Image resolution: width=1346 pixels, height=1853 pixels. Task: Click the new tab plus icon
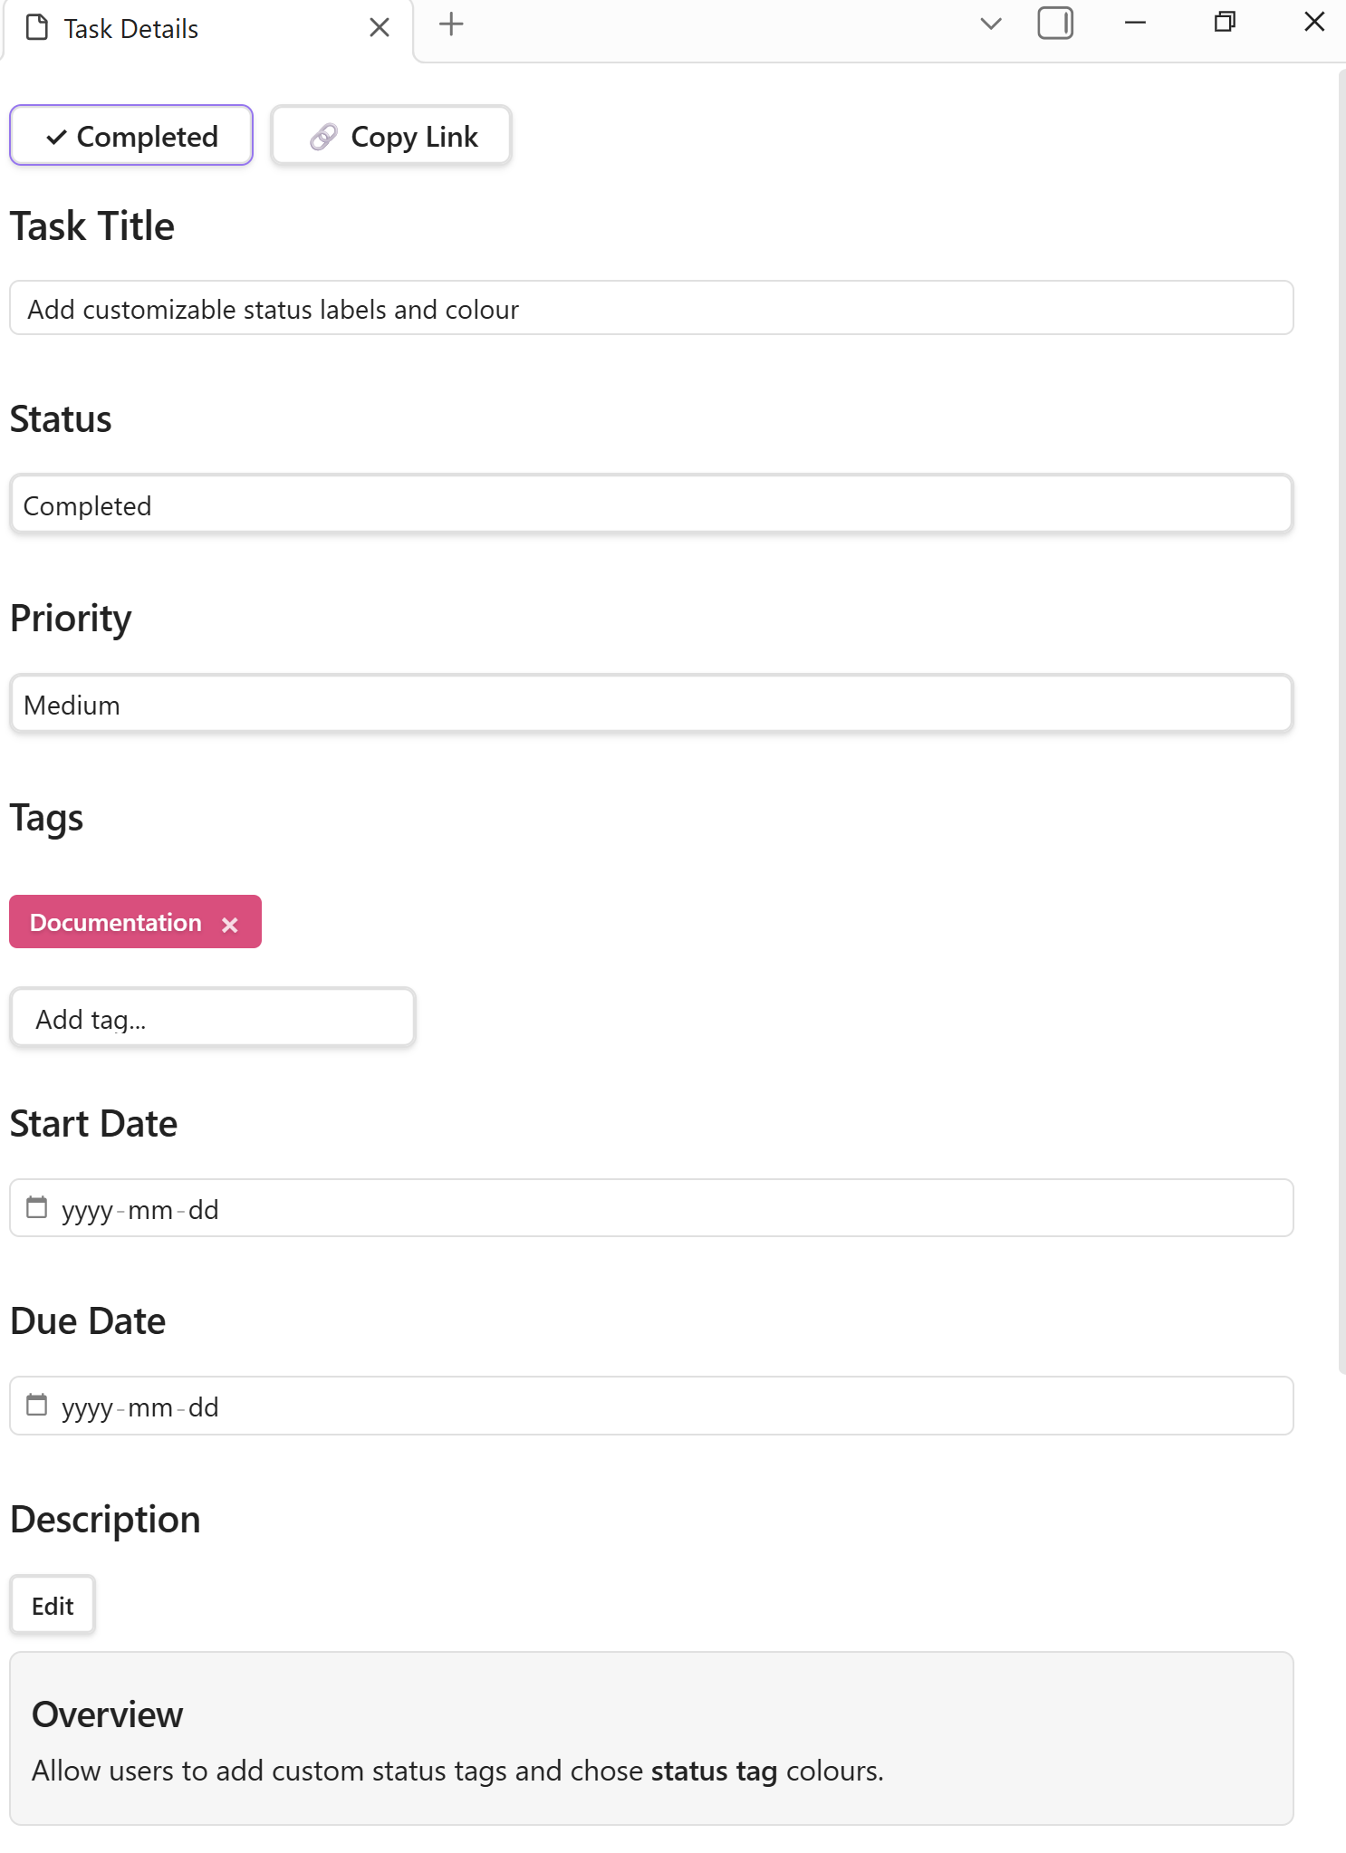pos(451,24)
